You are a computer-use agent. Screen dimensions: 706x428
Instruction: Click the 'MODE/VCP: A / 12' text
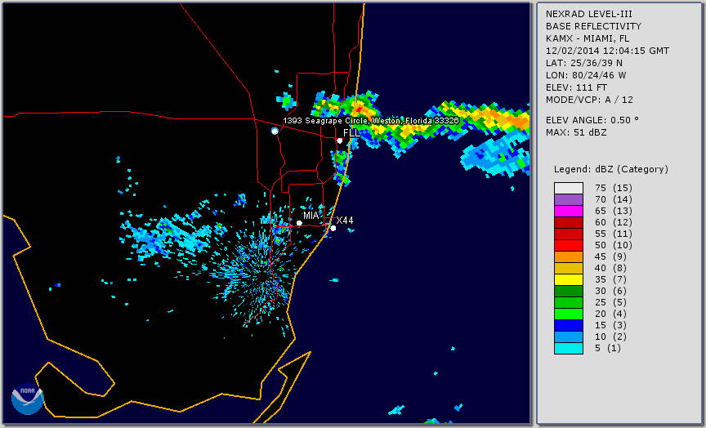(589, 100)
